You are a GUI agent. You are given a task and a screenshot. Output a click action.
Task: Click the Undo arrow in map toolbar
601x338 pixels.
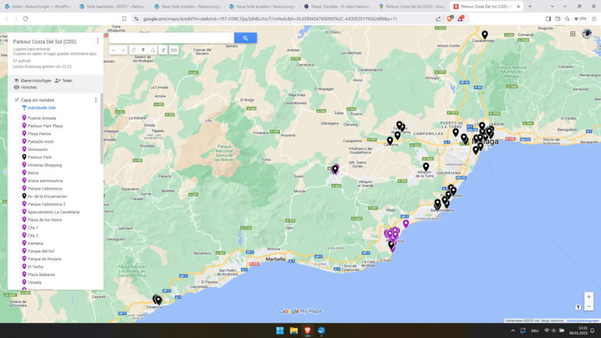tap(113, 50)
